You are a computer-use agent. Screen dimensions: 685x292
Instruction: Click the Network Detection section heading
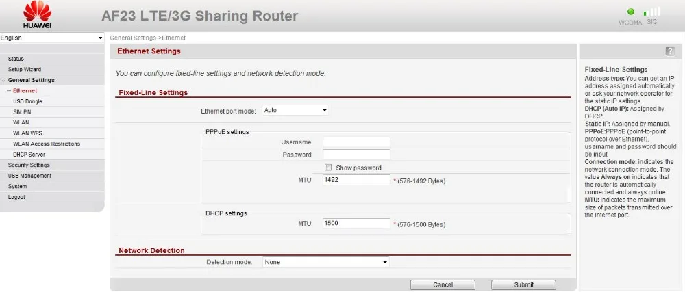click(151, 250)
